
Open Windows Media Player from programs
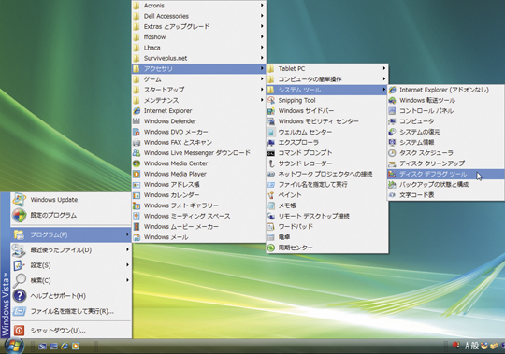[198, 174]
